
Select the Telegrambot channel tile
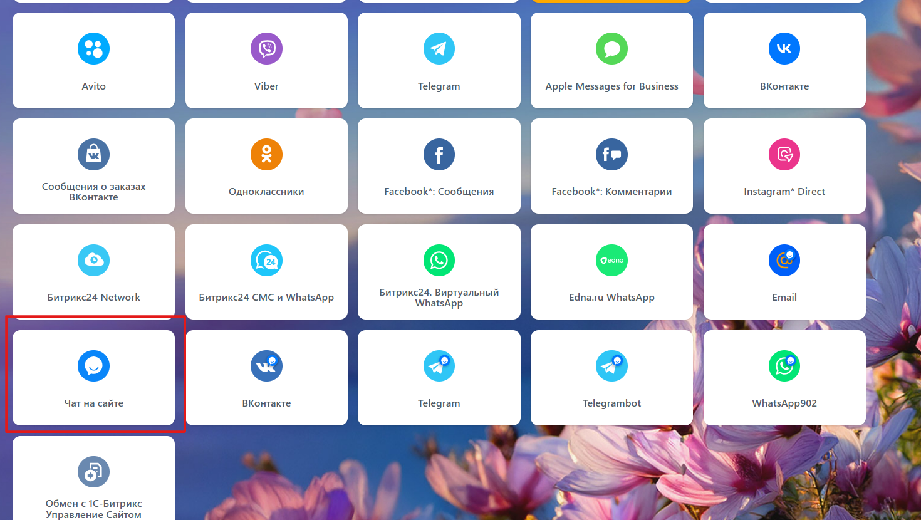pos(611,378)
